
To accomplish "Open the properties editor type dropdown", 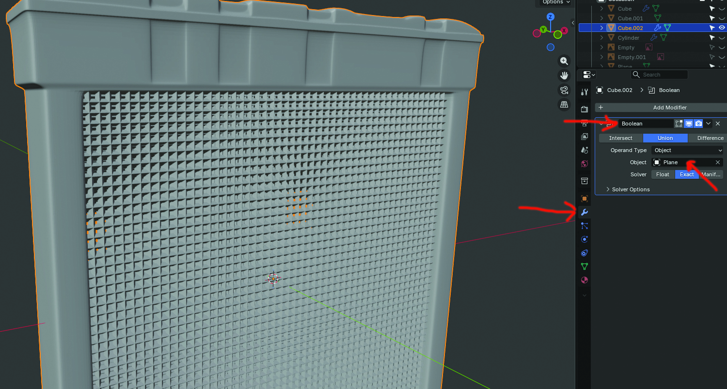I will click(589, 75).
